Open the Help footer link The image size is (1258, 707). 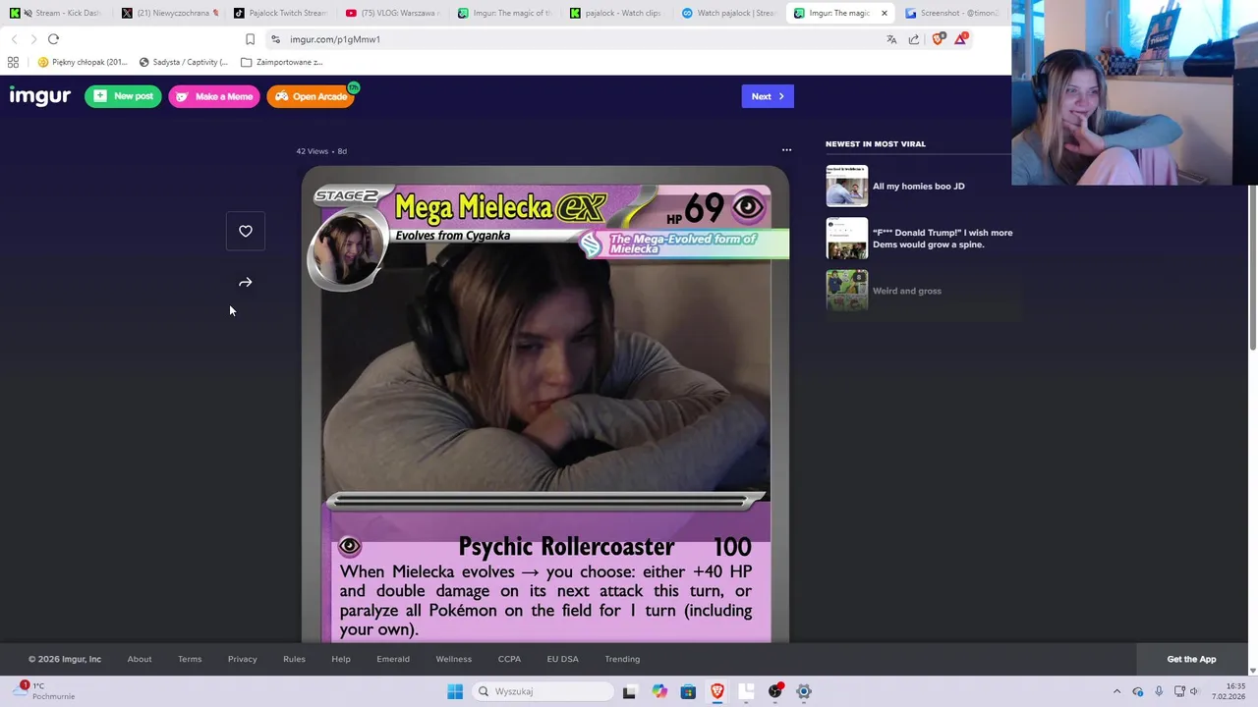pyautogui.click(x=341, y=659)
